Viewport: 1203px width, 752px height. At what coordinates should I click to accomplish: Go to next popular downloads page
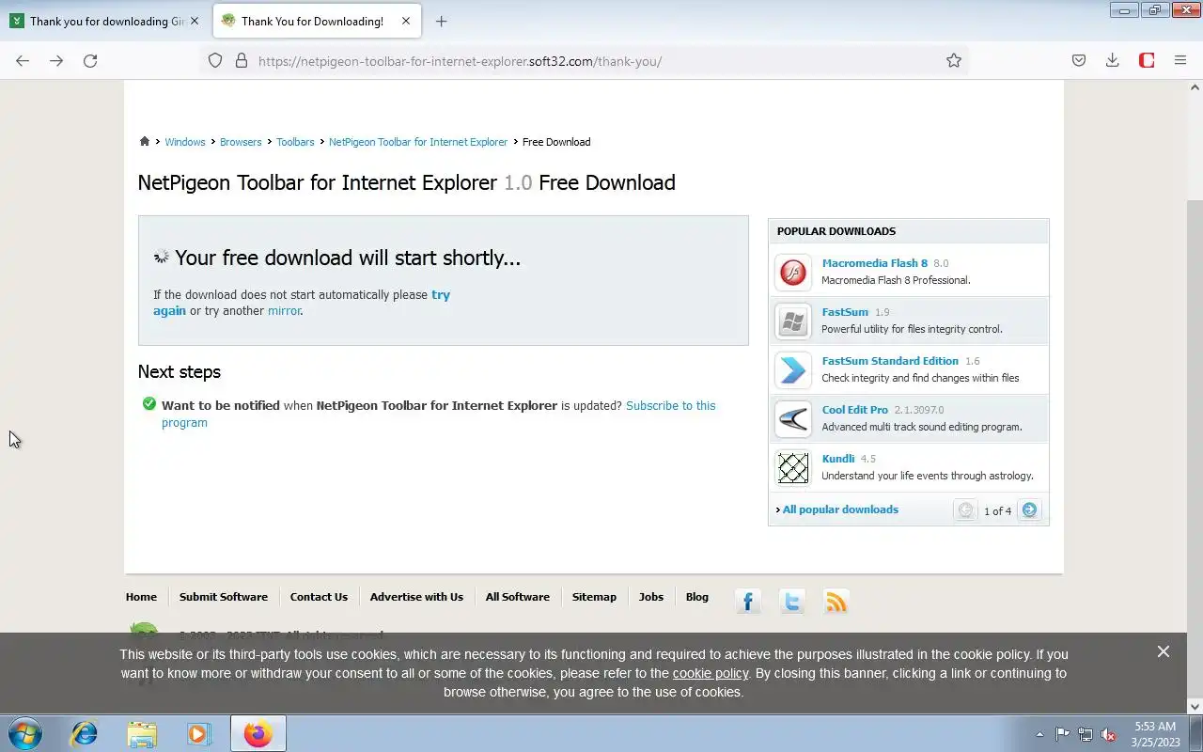click(1029, 510)
